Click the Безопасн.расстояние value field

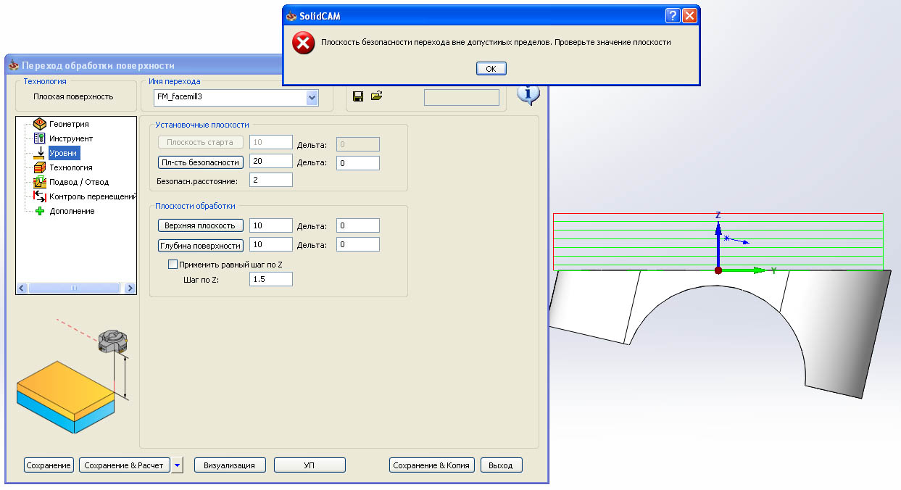(x=271, y=179)
